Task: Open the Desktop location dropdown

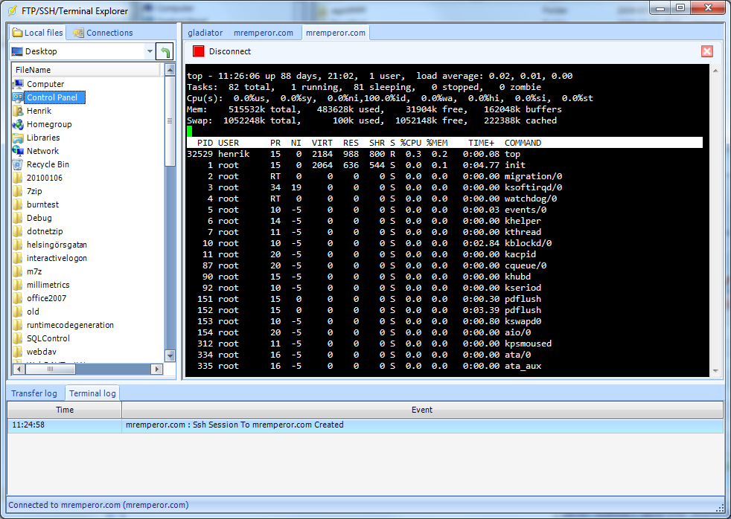Action: 149,51
